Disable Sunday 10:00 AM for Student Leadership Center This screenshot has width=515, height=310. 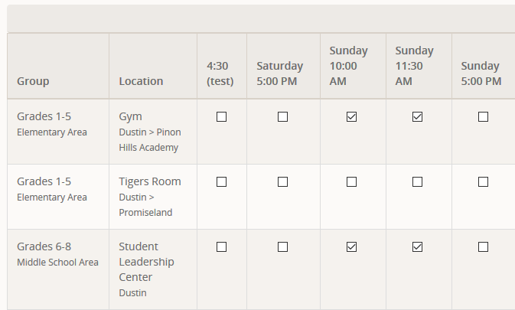[x=352, y=247]
